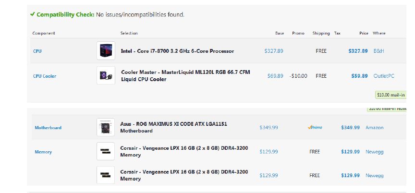Click the Newegg link for first memory
The image size is (415, 193).
tap(375, 152)
